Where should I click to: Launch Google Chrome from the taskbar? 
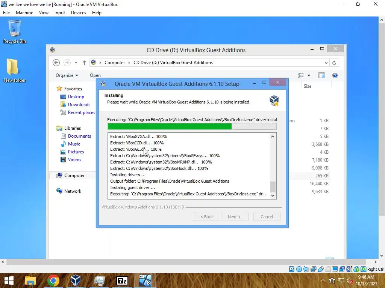pyautogui.click(x=53, y=280)
